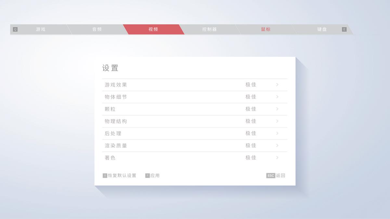
Task: Select the 控制器 tab
Action: click(x=210, y=29)
